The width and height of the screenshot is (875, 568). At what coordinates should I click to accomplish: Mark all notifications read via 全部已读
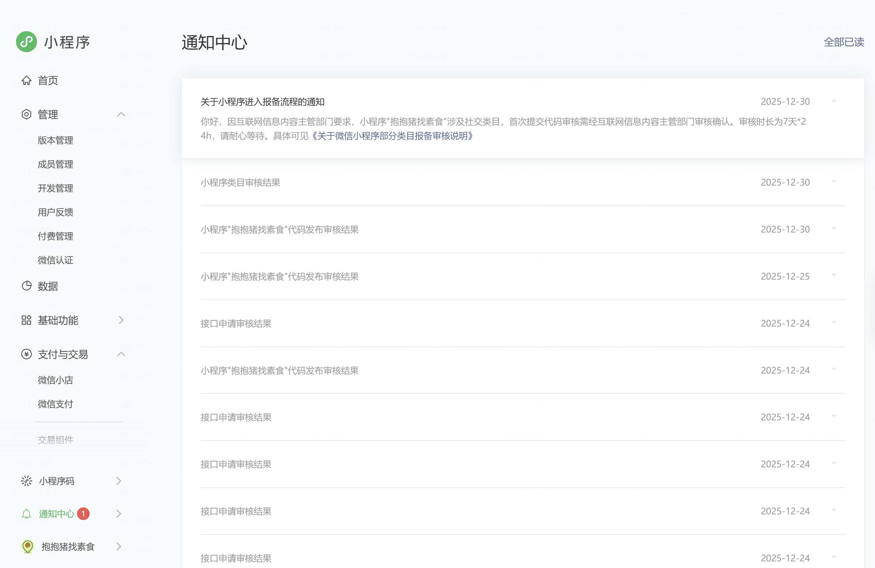[844, 42]
